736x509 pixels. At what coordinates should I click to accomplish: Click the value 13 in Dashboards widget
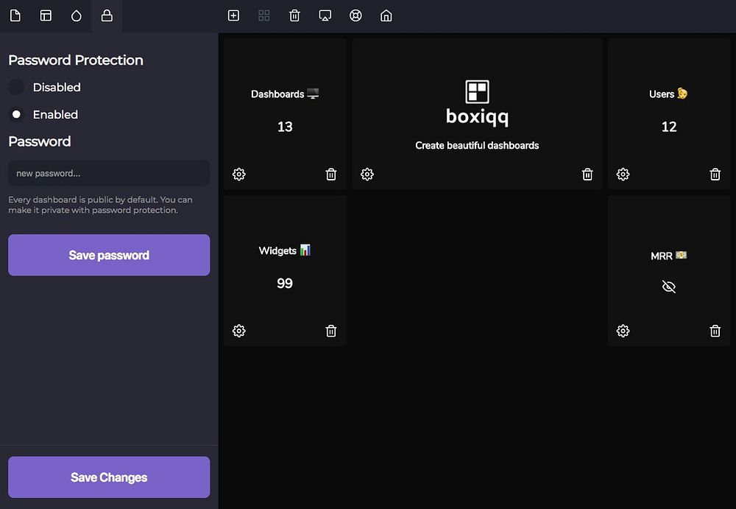[x=285, y=127]
